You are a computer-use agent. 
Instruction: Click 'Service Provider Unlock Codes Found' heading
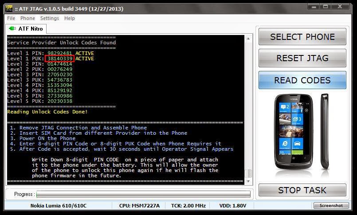point(62,43)
